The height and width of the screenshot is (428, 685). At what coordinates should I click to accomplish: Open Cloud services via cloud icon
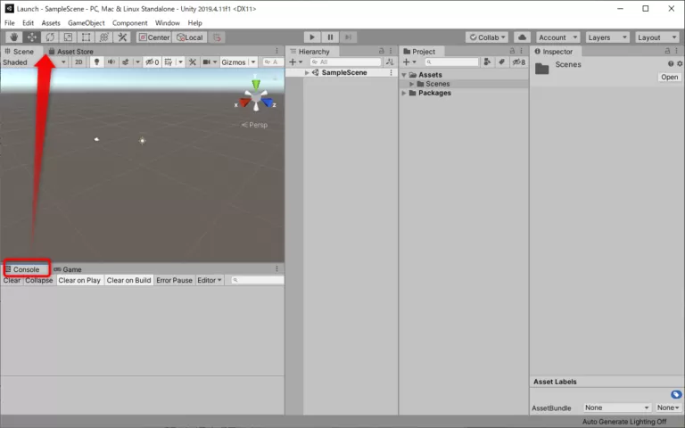click(x=523, y=37)
